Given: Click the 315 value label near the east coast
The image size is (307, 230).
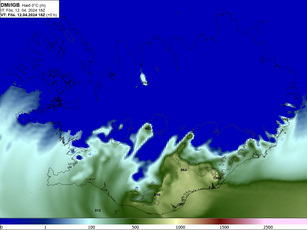Looking at the screenshot, I should click(285, 119).
